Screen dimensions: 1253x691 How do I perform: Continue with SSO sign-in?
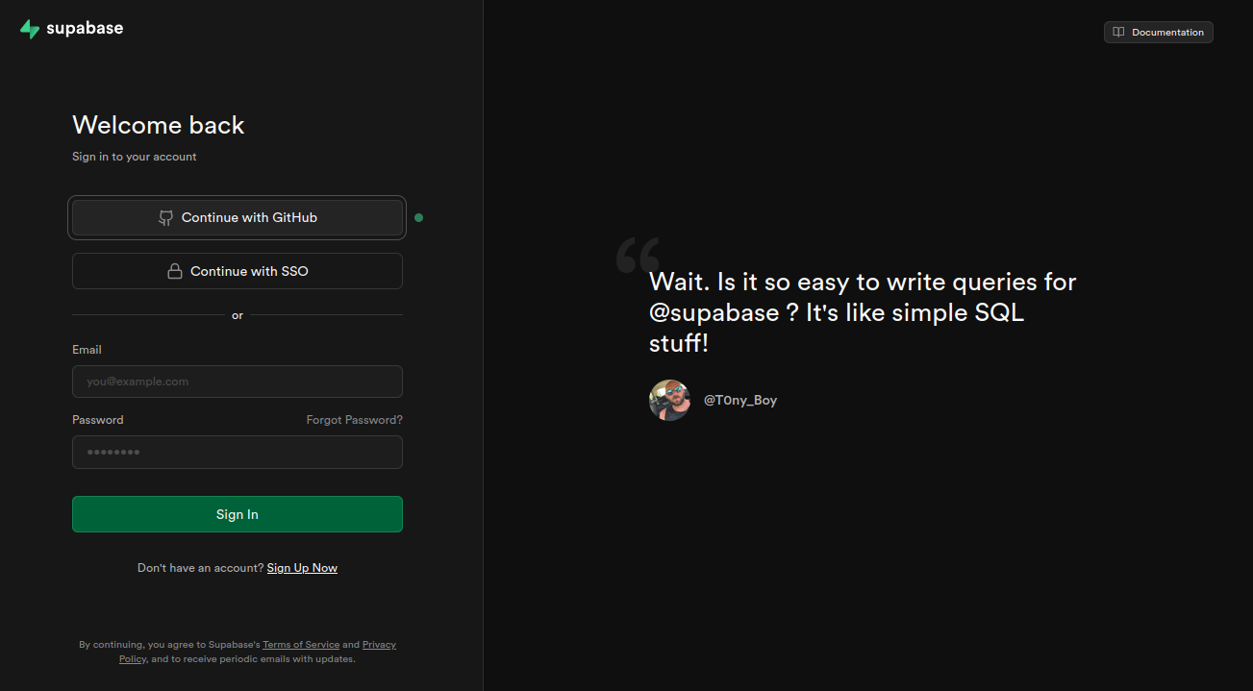[238, 271]
